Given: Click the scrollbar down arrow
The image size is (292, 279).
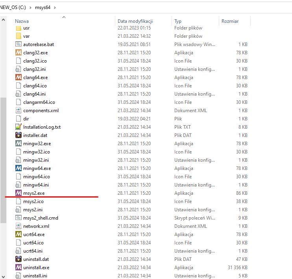Looking at the screenshot, I should 4,276.
